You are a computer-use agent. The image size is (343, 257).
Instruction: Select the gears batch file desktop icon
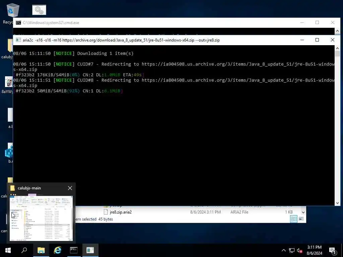pos(39,10)
